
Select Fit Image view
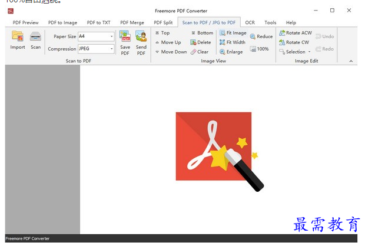coord(233,33)
